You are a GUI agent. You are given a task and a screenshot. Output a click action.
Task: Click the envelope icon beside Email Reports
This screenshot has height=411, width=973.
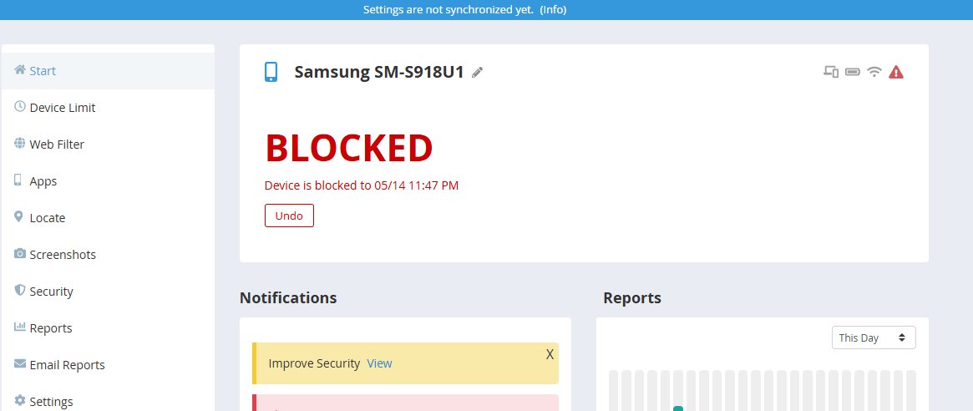(x=20, y=363)
